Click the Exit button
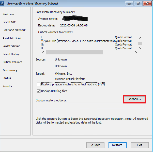Screen dimensions: 153x152 tap(140, 145)
